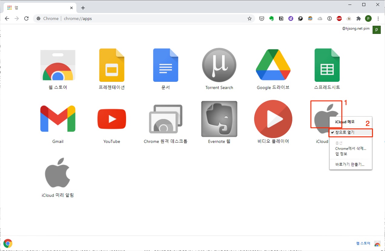Launch the iCloud 미리 알림 app
The width and height of the screenshot is (385, 251).
click(58, 173)
